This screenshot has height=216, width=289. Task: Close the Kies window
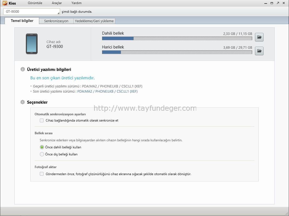(x=284, y=3)
